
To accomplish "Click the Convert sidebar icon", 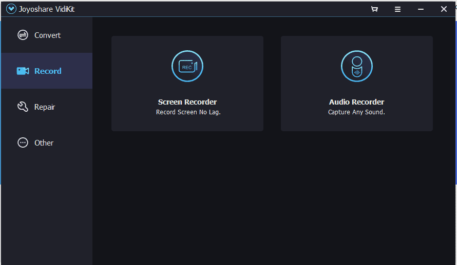I will pyautogui.click(x=23, y=35).
